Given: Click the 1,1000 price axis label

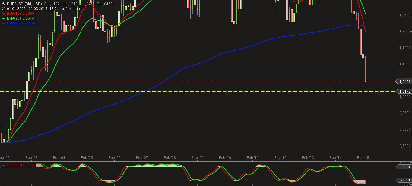Looking at the screenshot, I should click(405, 64).
